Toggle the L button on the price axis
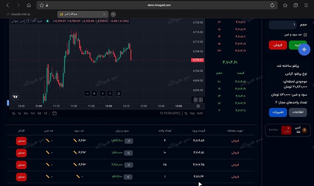The width and height of the screenshot is (314, 186). click(201, 100)
